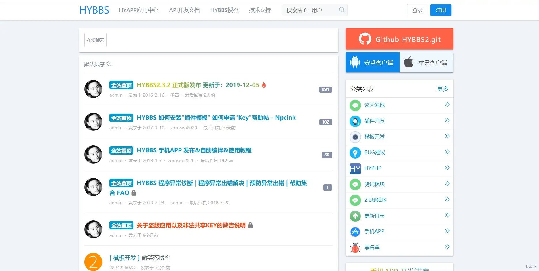The height and width of the screenshot is (271, 539).
Task: Open the 微笑落博客 thread
Action: [x=156, y=258]
